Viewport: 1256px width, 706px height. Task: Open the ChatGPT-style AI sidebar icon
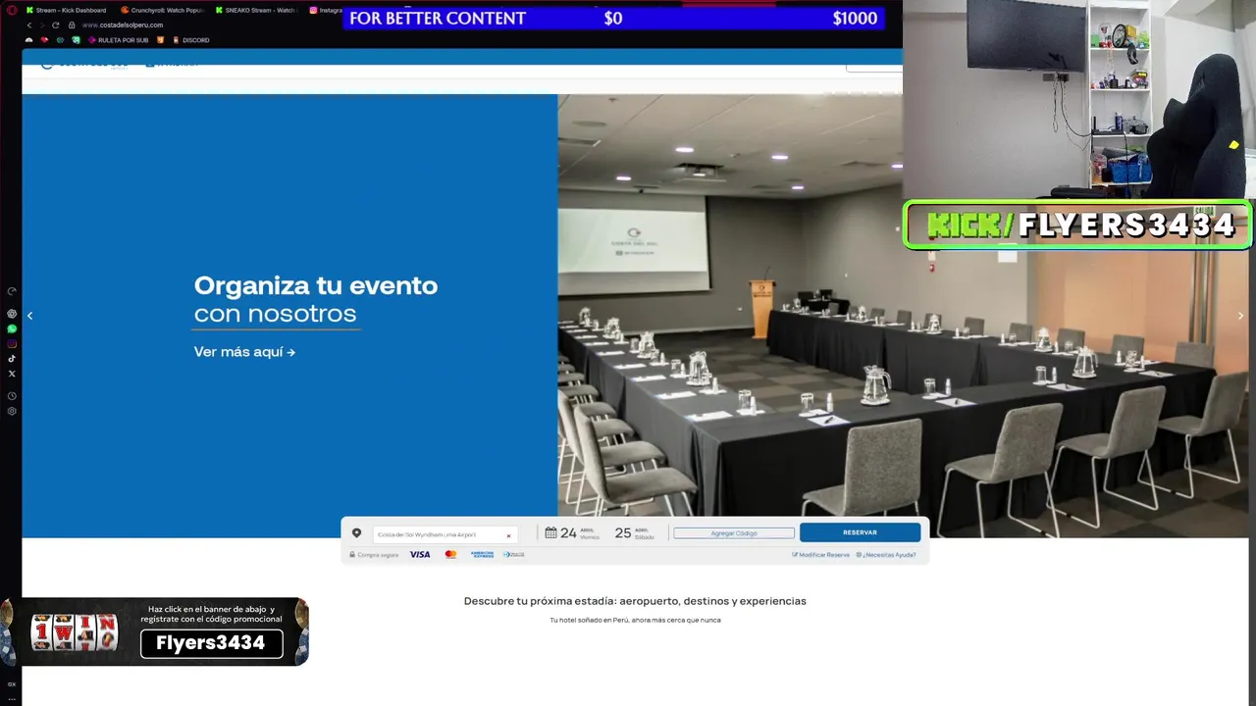pyautogui.click(x=12, y=314)
